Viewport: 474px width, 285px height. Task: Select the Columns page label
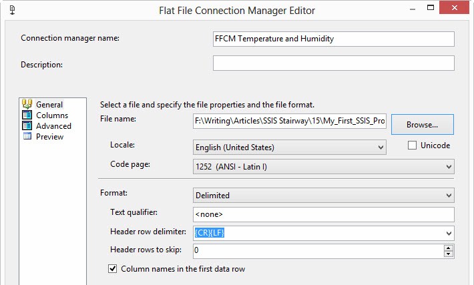52,115
